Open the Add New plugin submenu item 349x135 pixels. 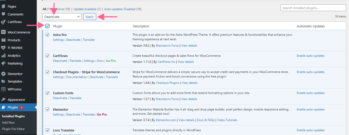click(x=8, y=122)
